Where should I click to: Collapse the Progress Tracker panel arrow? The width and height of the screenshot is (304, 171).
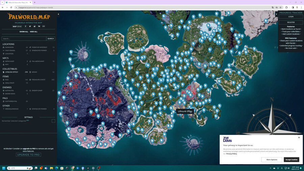[276, 14]
